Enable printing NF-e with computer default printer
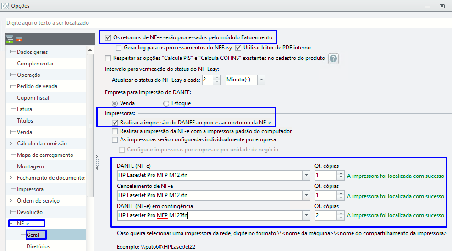Viewport: 452px width, 251px height. click(115, 131)
